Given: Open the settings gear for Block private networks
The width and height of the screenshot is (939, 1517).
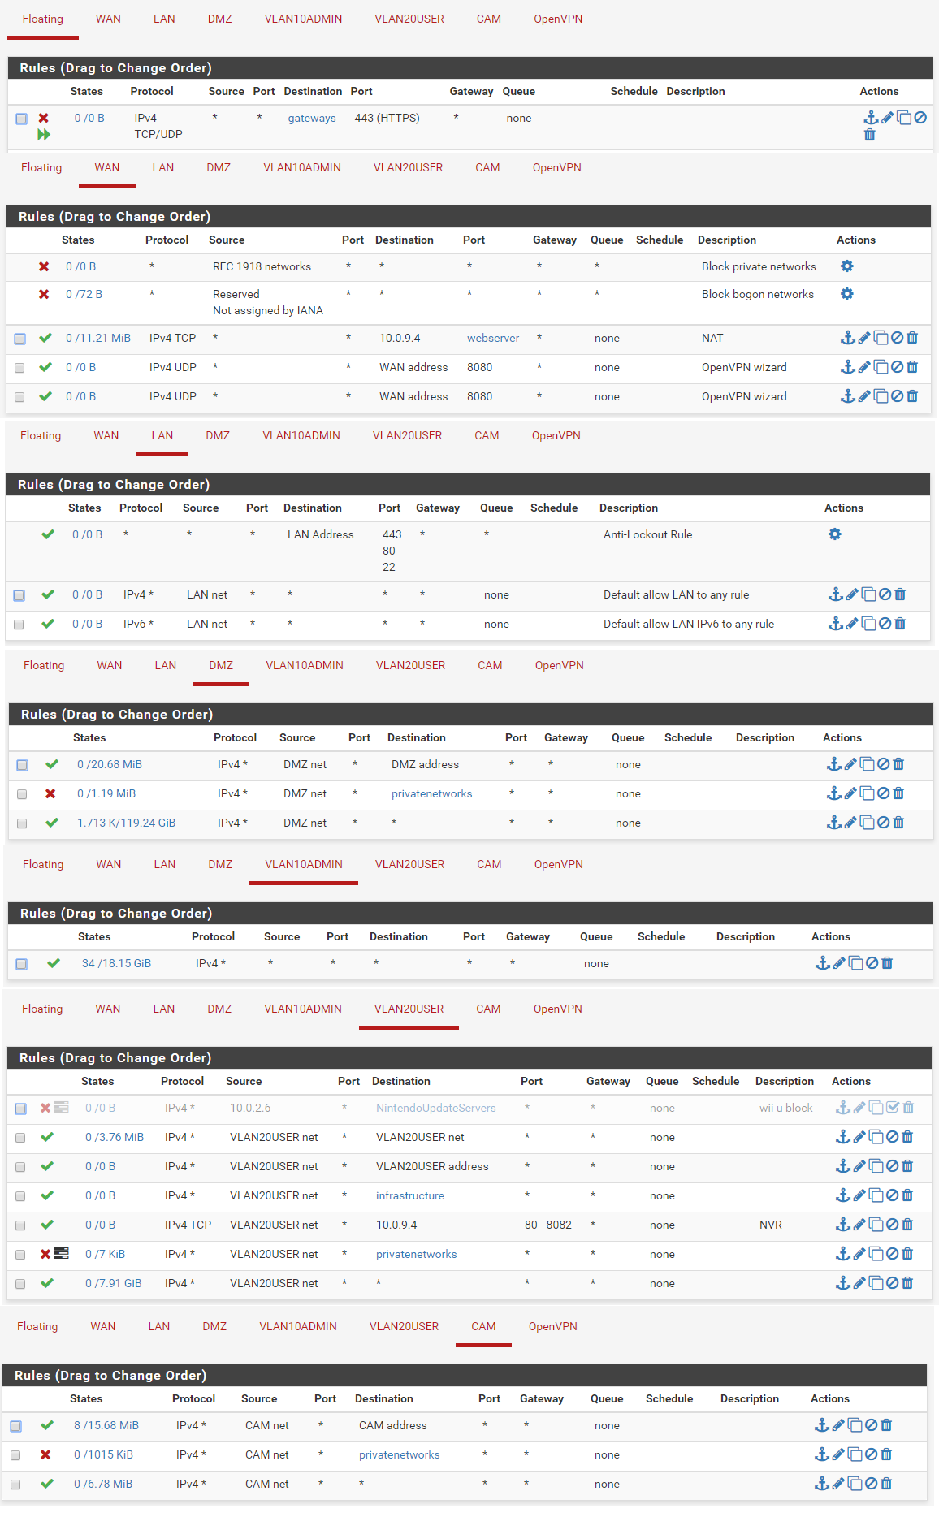Looking at the screenshot, I should click(847, 266).
